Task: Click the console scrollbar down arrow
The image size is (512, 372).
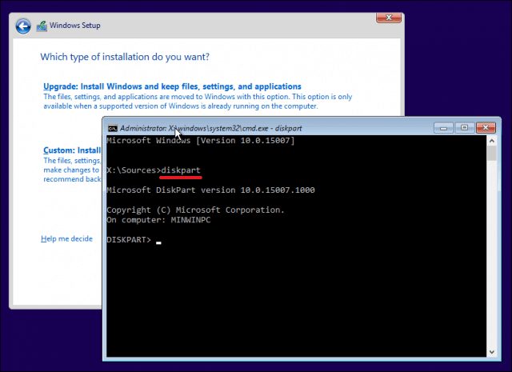Action: point(492,352)
